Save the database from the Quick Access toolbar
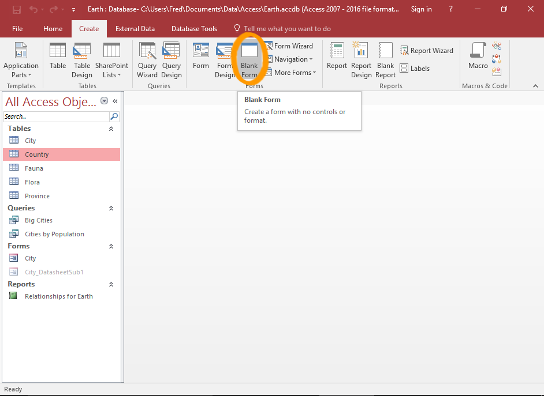The image size is (544, 396). pyautogui.click(x=16, y=8)
